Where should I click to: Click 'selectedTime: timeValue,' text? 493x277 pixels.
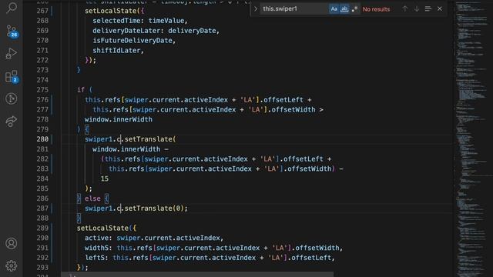pyautogui.click(x=140, y=21)
